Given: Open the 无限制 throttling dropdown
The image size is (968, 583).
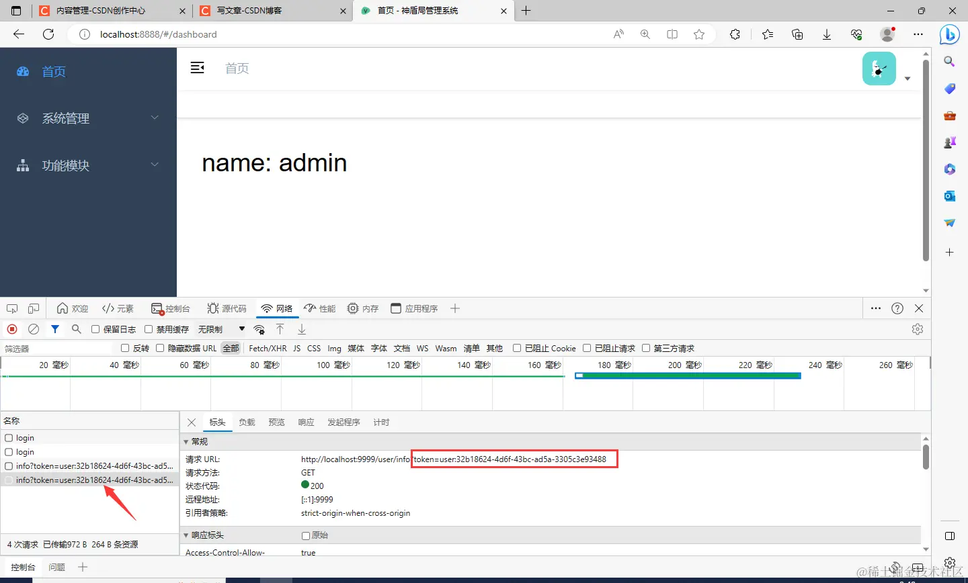Looking at the screenshot, I should click(221, 329).
